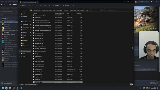
Task: Click the Share icon in Explorer toolbar
Action: click(45, 5)
